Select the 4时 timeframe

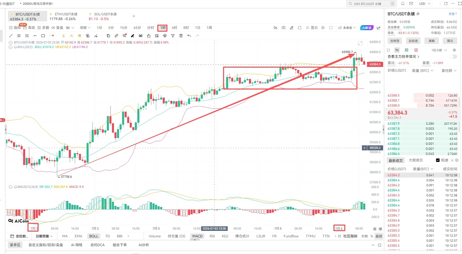pyautogui.click(x=174, y=28)
